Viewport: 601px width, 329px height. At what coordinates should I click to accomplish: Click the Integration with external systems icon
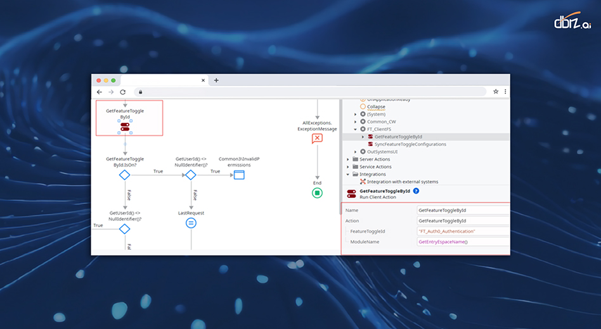(363, 182)
